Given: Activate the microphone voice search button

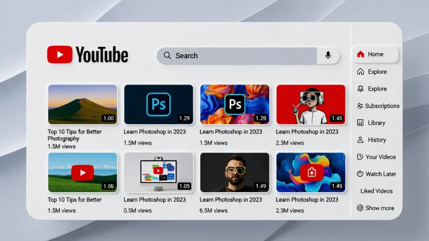Looking at the screenshot, I should pyautogui.click(x=328, y=56).
